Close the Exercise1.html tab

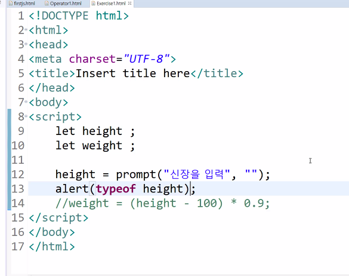coord(130,4)
